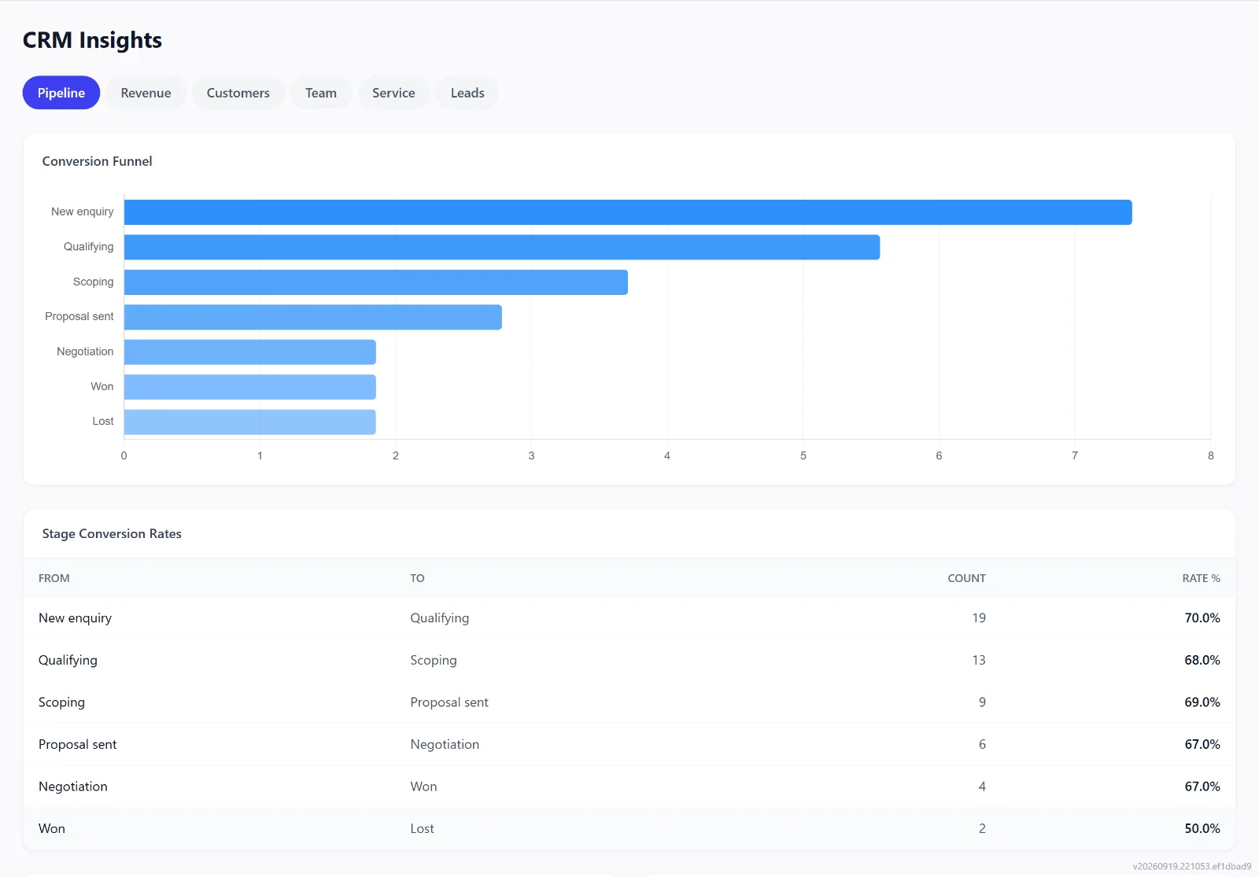Click Proposal sent in the FROM column
Viewport: 1259px width, 877px height.
coord(77,745)
